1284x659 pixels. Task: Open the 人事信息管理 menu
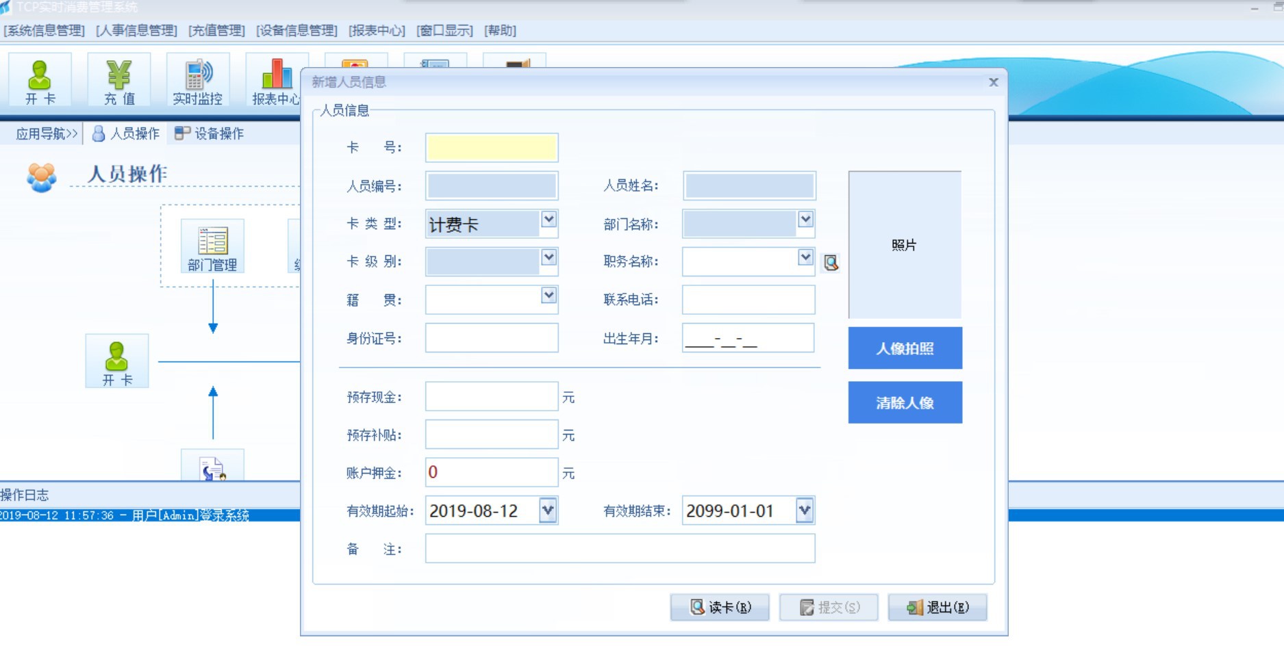(136, 31)
